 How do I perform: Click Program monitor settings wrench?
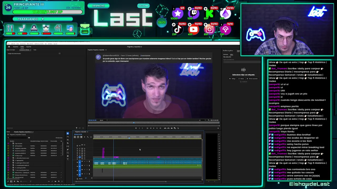point(209,120)
